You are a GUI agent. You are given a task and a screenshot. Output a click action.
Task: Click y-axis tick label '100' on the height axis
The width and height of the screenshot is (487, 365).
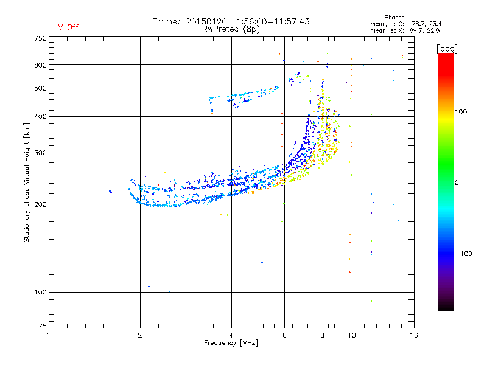(40, 293)
